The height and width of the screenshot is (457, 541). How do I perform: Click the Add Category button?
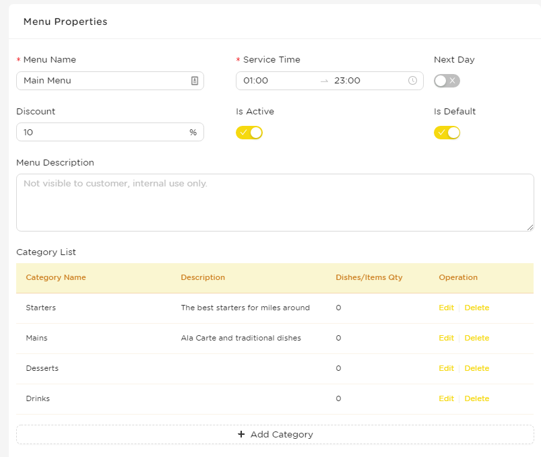pos(275,434)
